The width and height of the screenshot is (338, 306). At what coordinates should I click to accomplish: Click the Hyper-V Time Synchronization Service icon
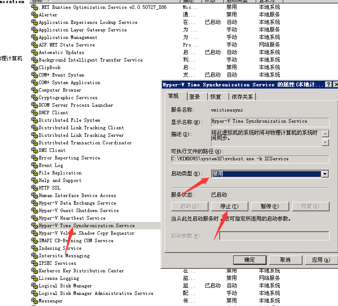pos(35,225)
